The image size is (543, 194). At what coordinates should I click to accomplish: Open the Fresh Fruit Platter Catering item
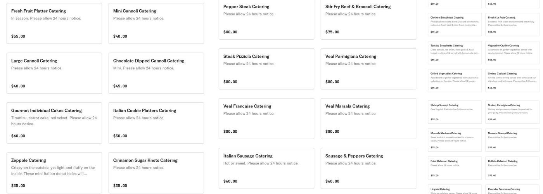pyautogui.click(x=54, y=23)
